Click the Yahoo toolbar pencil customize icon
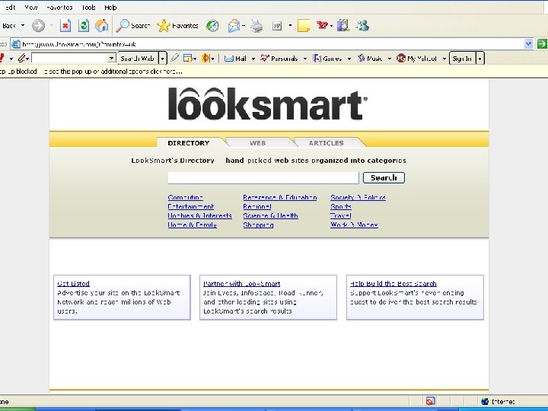 (x=22, y=58)
